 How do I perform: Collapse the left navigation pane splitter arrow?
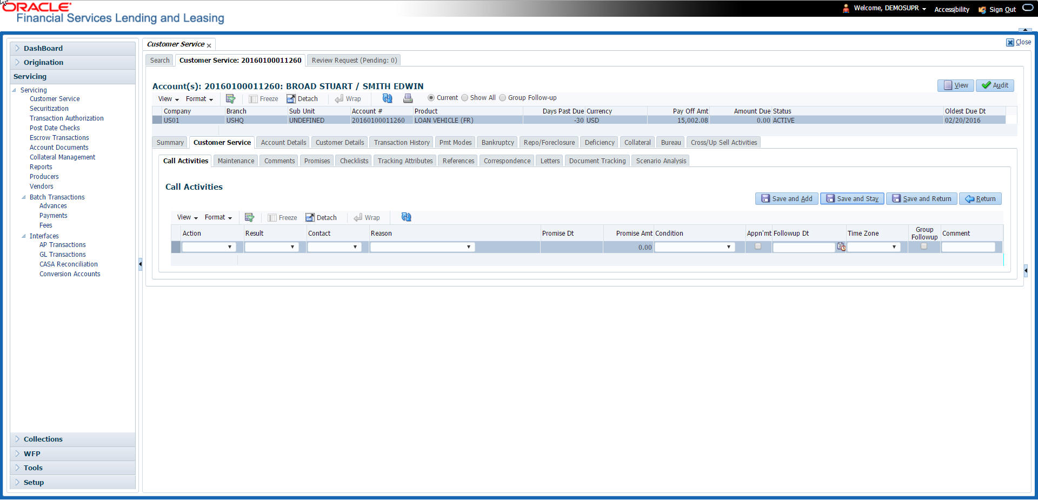click(141, 264)
